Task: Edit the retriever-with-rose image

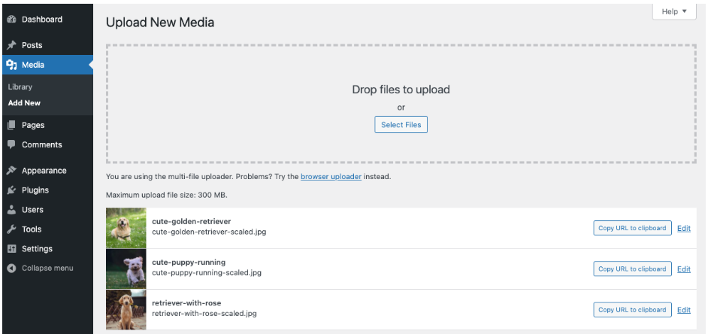Action: pyautogui.click(x=683, y=310)
